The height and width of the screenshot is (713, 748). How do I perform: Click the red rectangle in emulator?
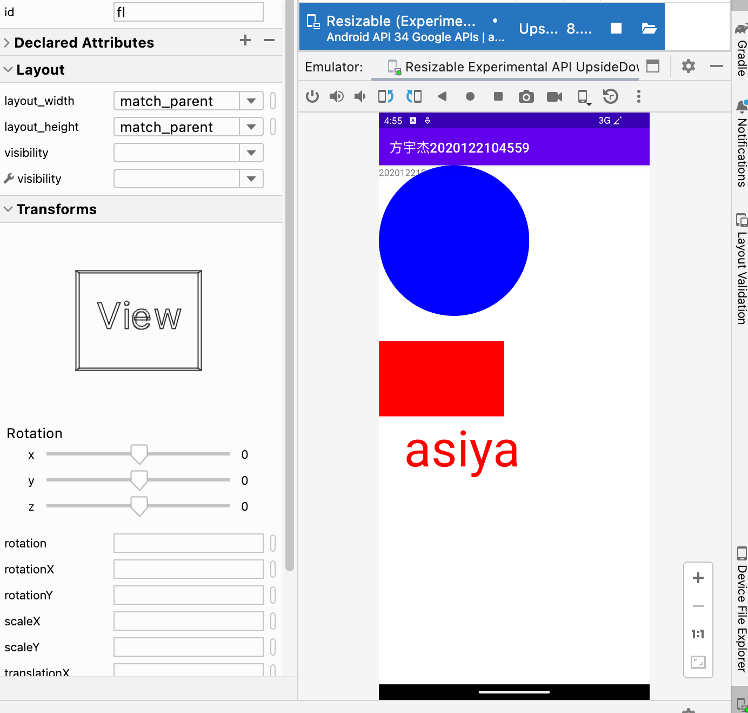(x=442, y=379)
